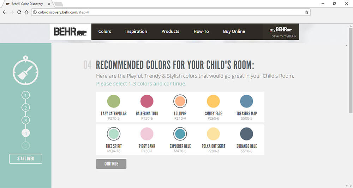Deselect the Explorer Blue swatch
The width and height of the screenshot is (353, 188).
point(180,134)
